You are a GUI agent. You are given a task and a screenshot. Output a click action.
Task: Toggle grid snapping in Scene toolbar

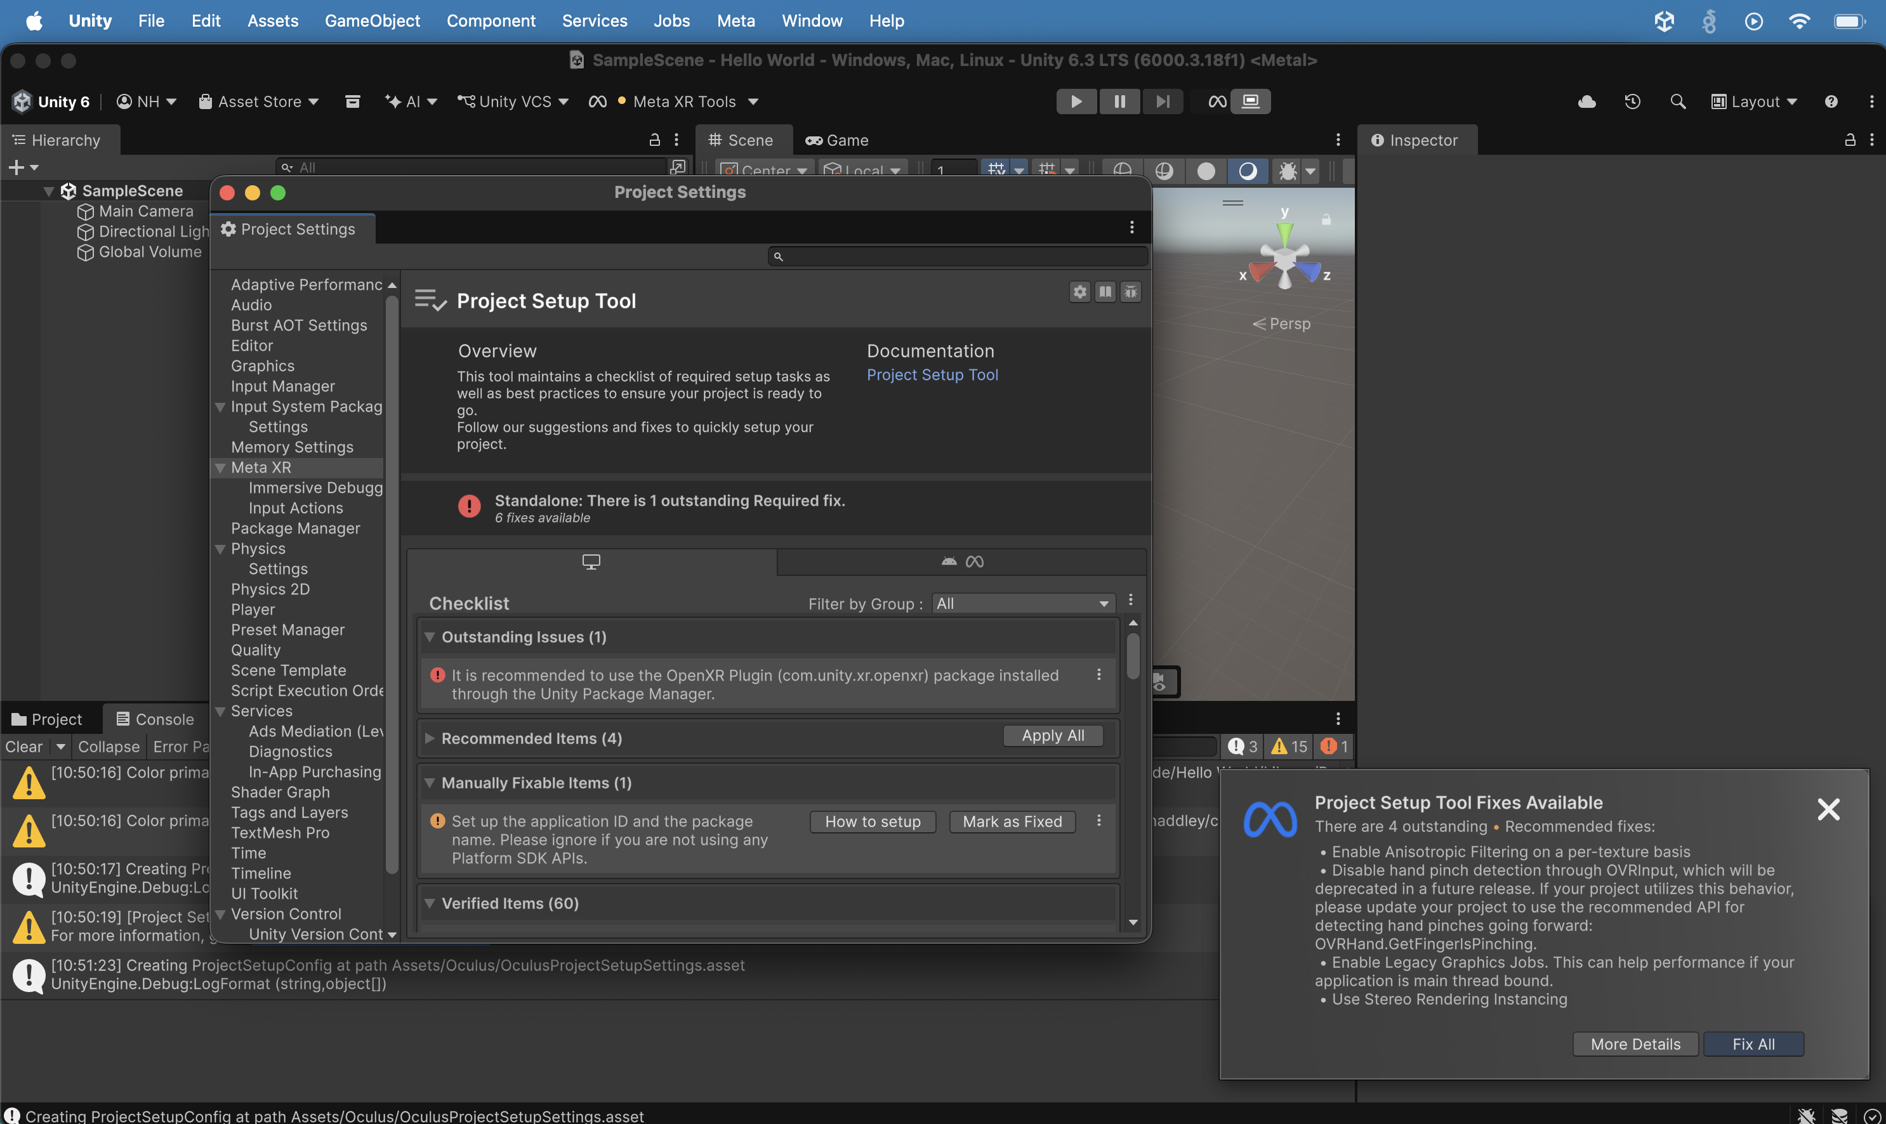1047,171
